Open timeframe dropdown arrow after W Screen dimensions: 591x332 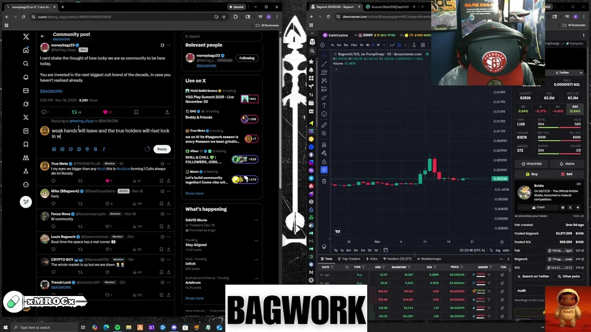384,45
